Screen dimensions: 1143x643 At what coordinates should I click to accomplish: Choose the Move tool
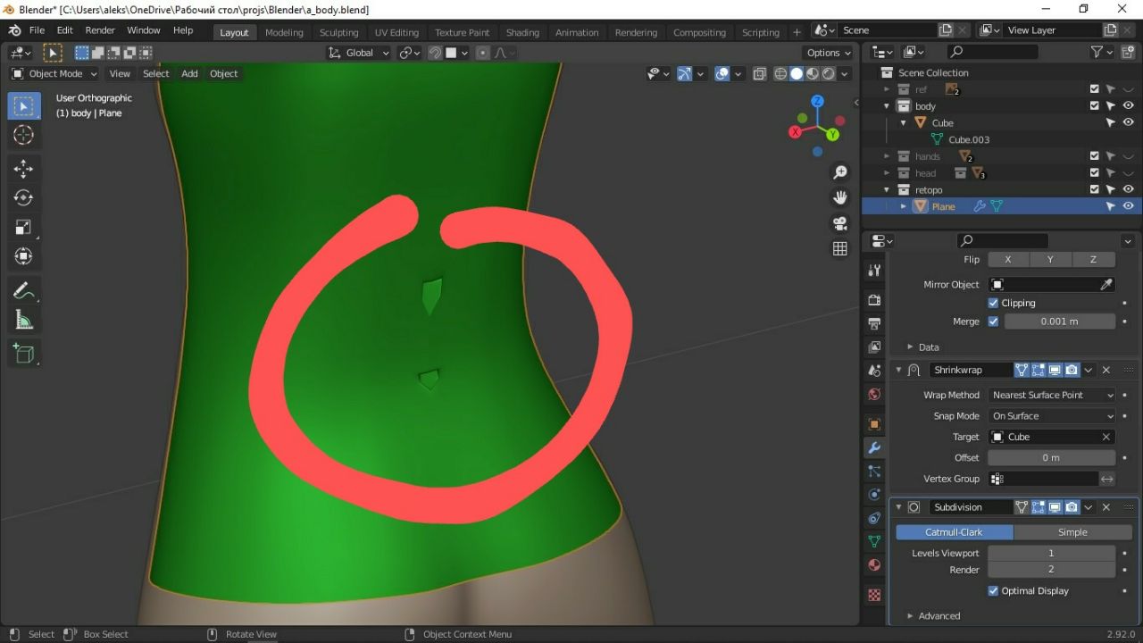point(24,169)
